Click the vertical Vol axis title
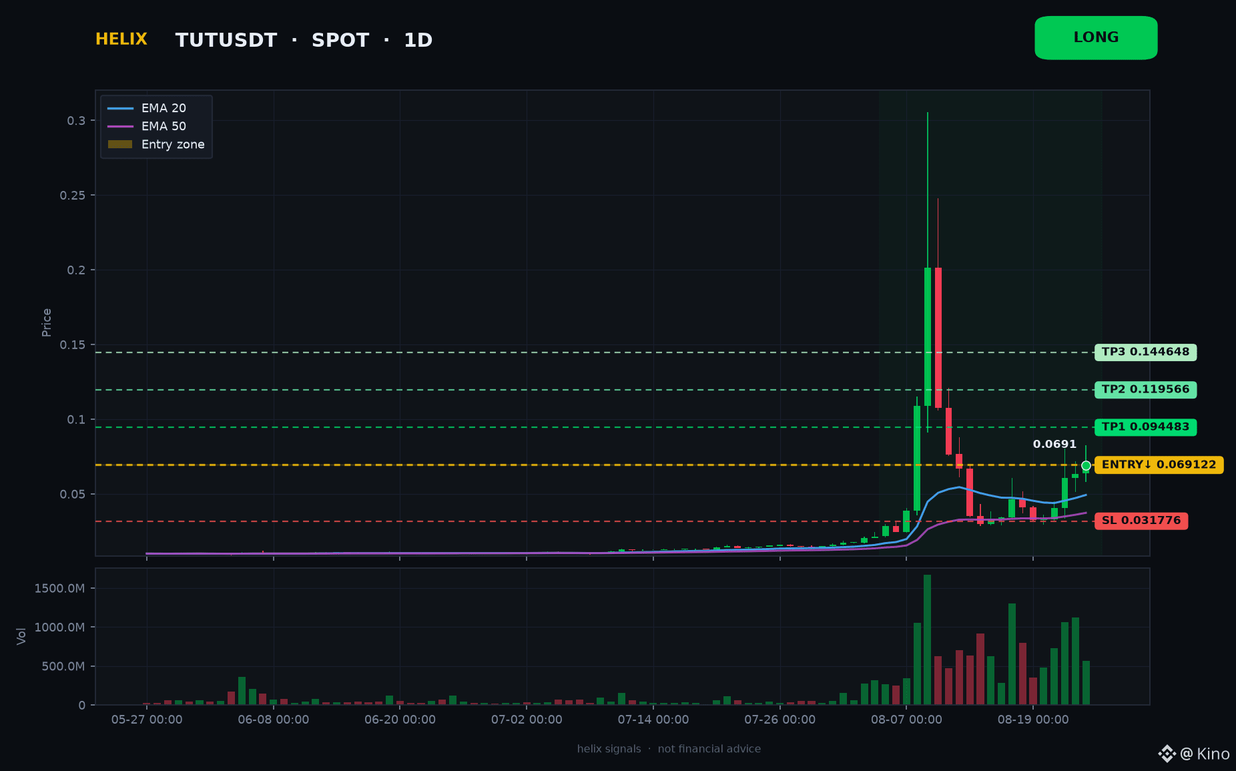The width and height of the screenshot is (1236, 771). point(21,636)
